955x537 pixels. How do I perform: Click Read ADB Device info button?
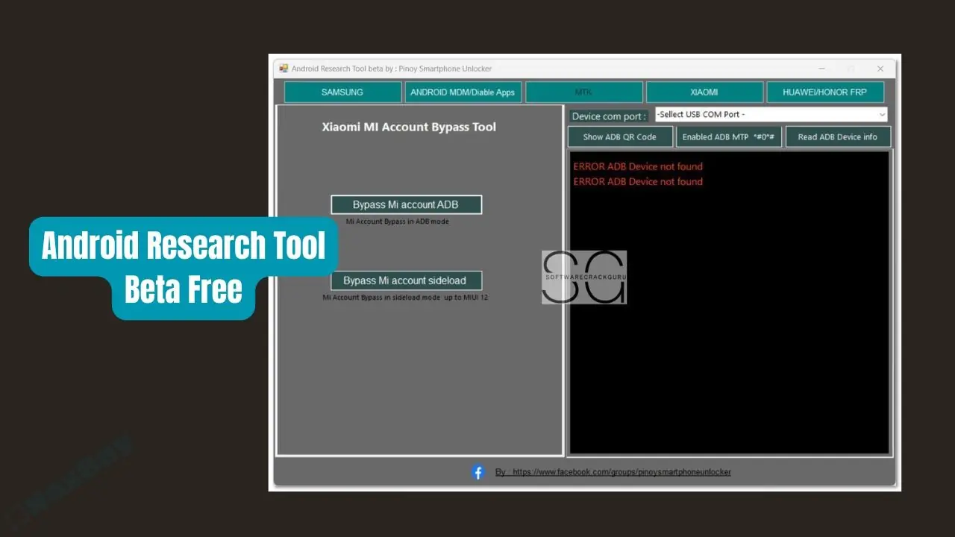(x=837, y=137)
